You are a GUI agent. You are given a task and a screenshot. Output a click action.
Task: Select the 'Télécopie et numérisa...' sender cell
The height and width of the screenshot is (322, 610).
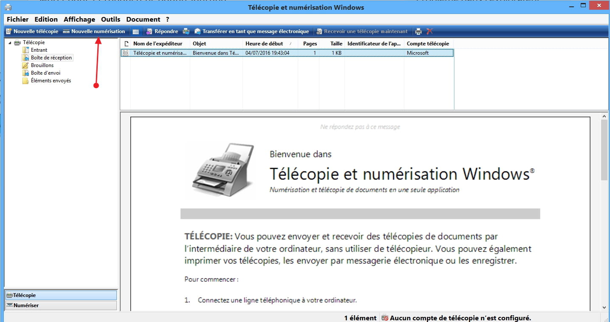point(160,53)
